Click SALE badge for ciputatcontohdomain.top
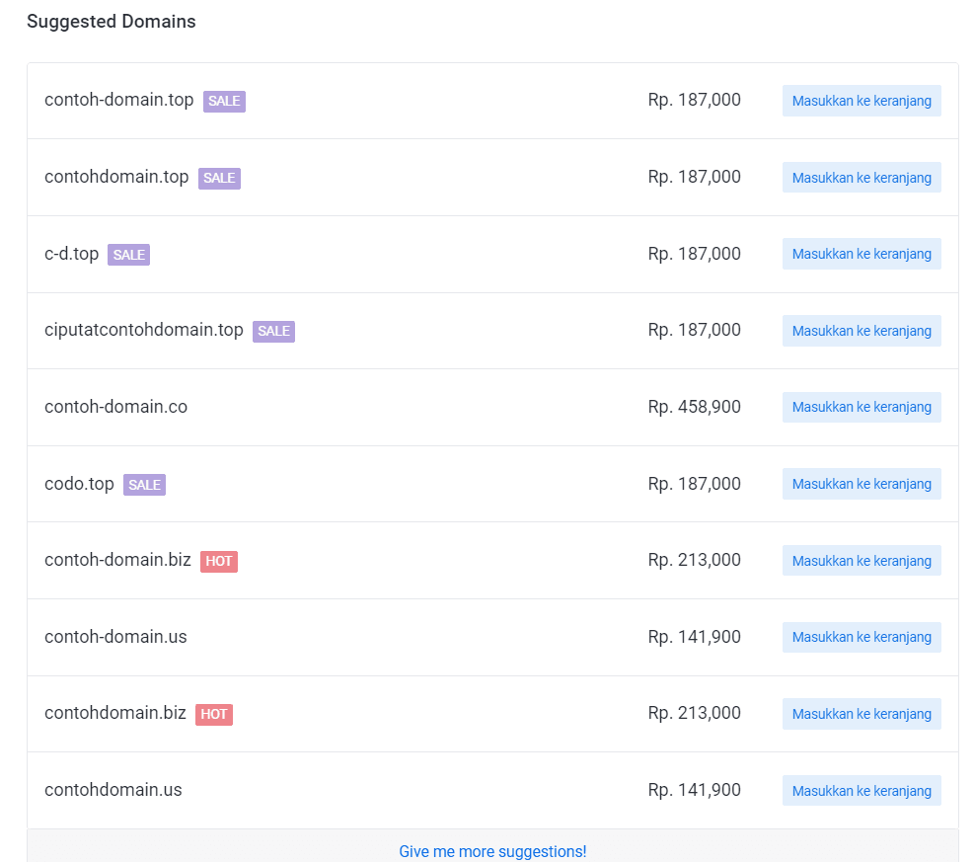Image resolution: width=974 pixels, height=862 pixels. tap(273, 331)
